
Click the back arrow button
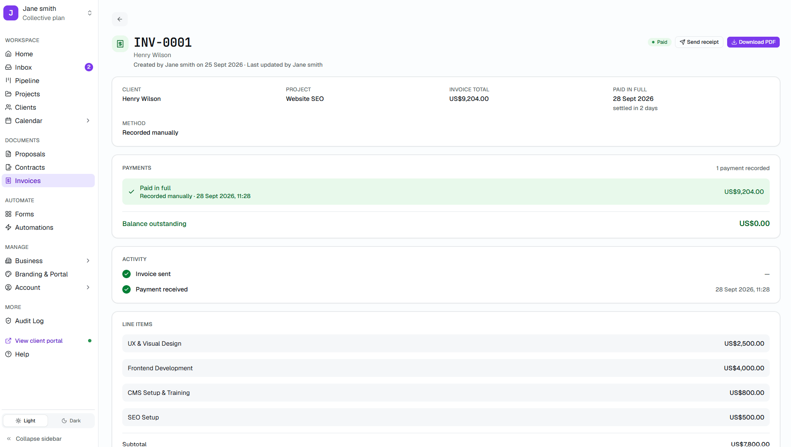click(120, 19)
